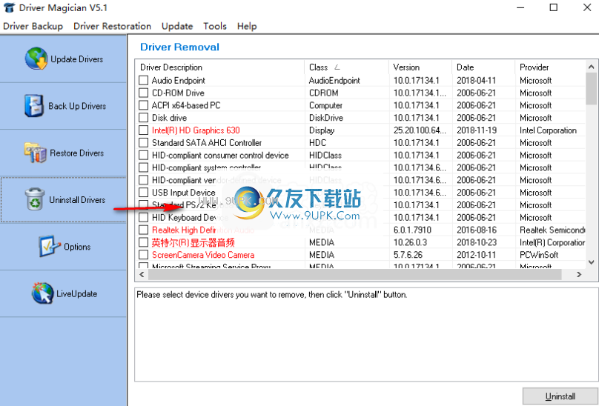This screenshot has width=599, height=406.
Task: Open the Driver Restoration menu
Action: pos(113,26)
